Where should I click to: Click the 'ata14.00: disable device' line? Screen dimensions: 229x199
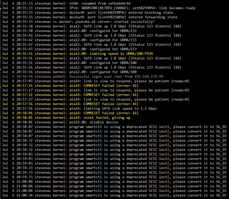[x=60, y=122]
